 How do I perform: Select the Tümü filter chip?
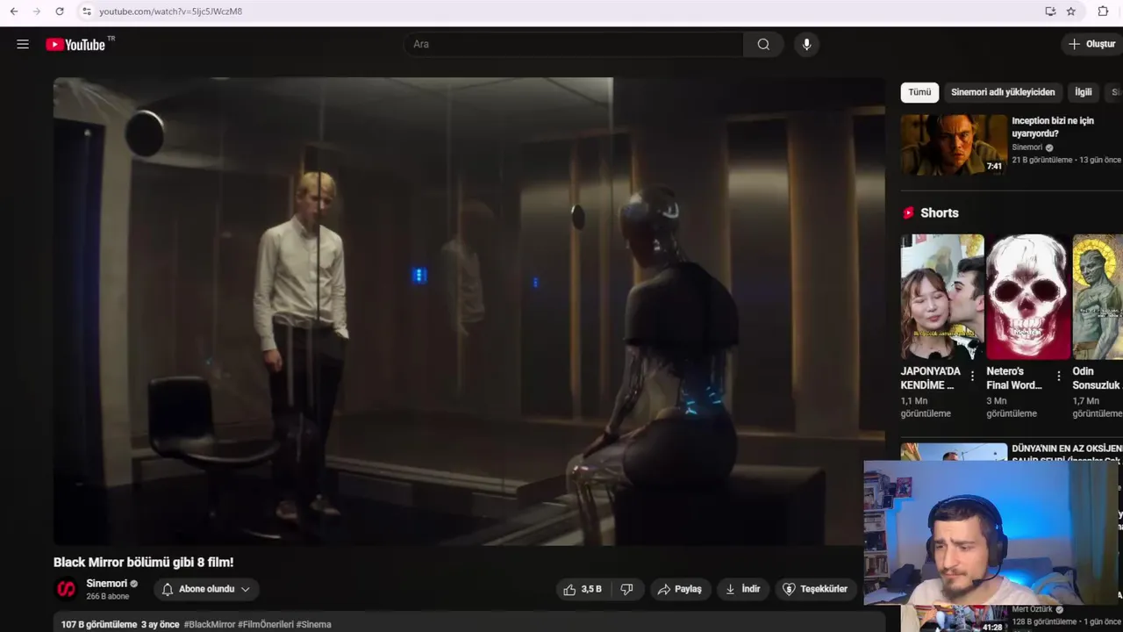pyautogui.click(x=919, y=92)
